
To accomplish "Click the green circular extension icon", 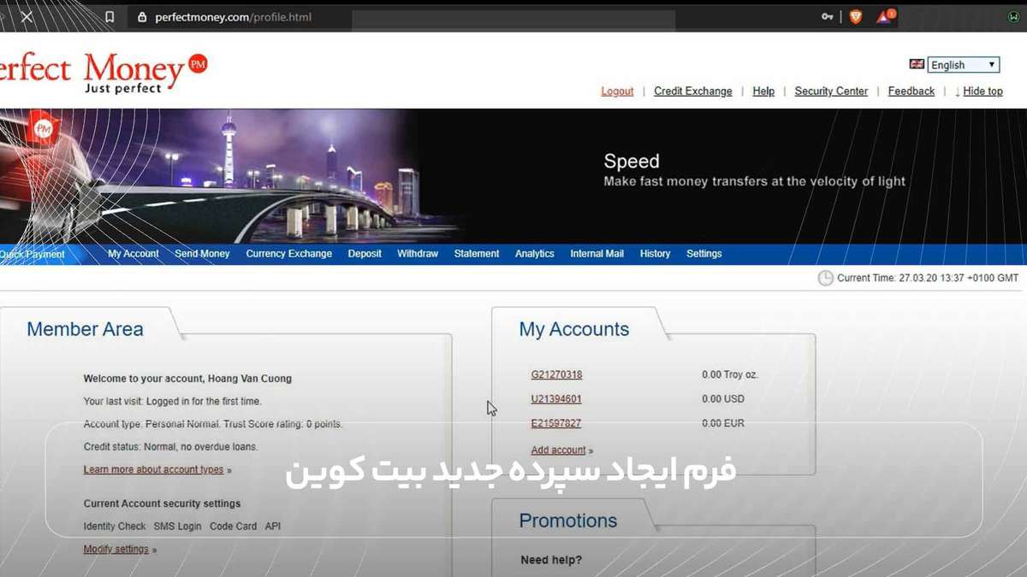I will [1013, 16].
